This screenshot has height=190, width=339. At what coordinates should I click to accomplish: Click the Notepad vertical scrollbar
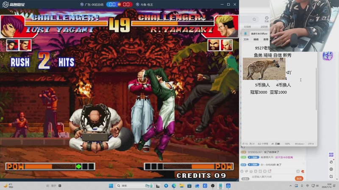coord(316,89)
